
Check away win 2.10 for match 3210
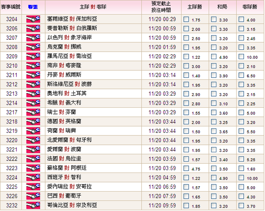point(241,66)
